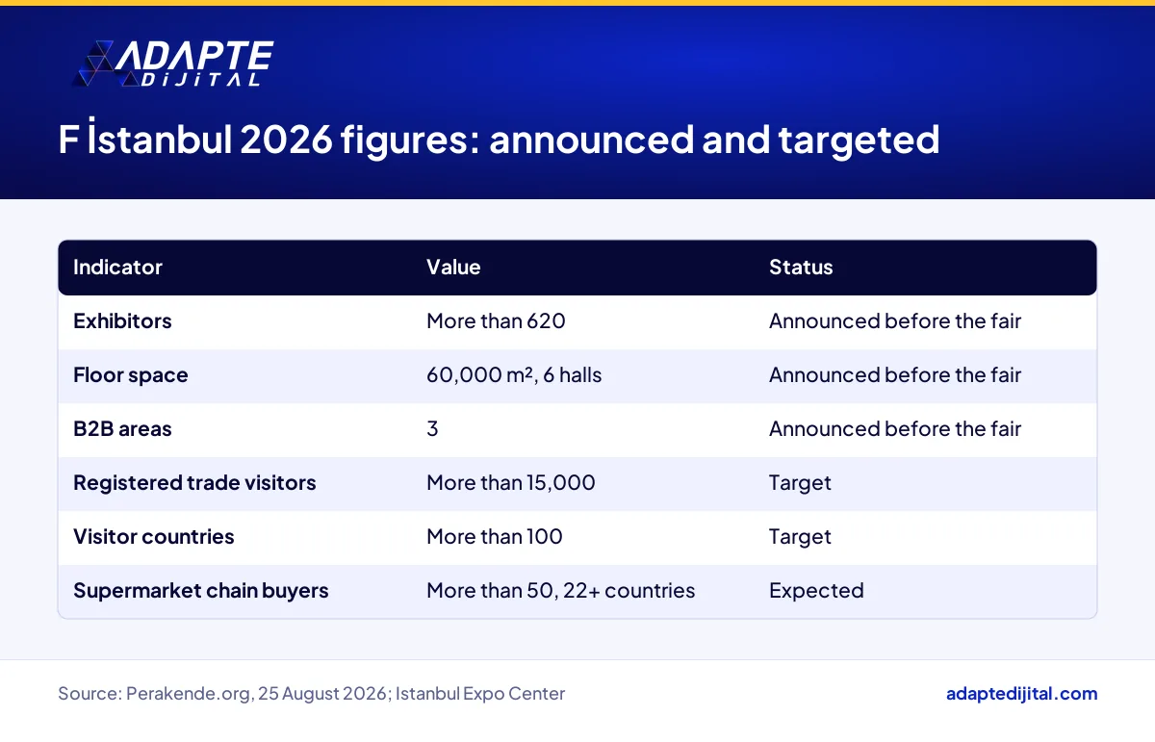Click the Adapte Dijital logo
The image size is (1155, 742).
173,64
